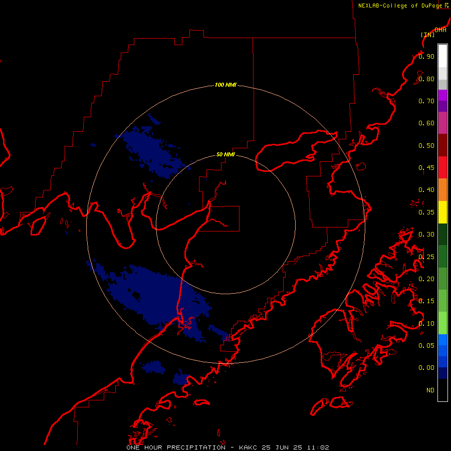Click the 50 NMI range ring label

(x=225, y=154)
